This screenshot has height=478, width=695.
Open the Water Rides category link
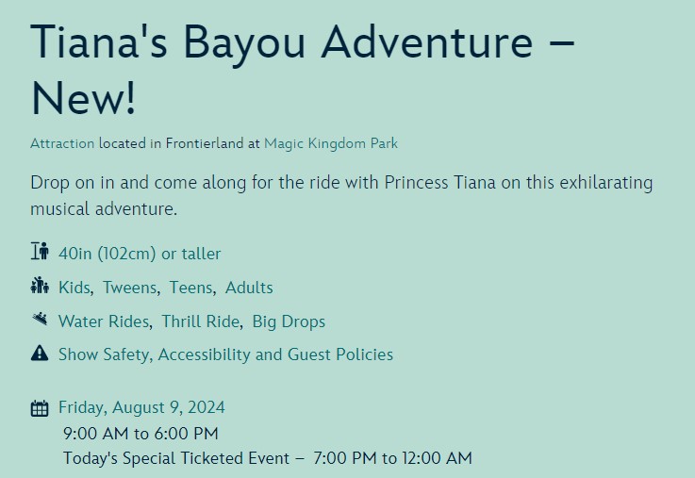(104, 321)
